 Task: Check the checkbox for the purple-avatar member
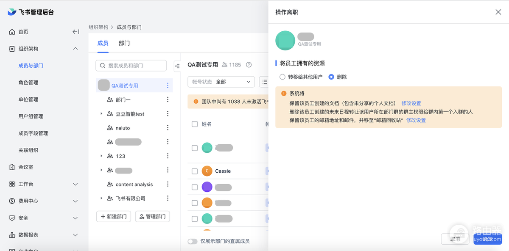point(195,187)
